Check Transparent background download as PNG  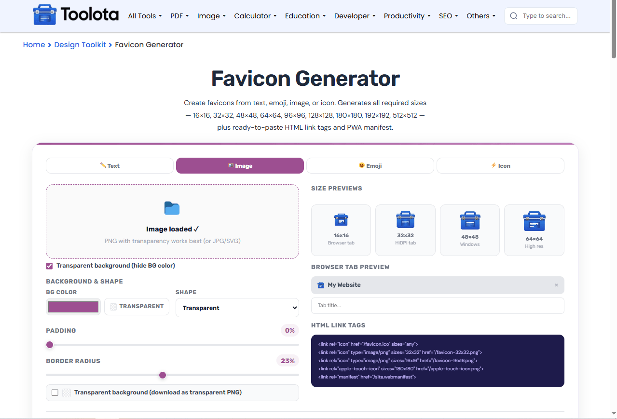(55, 392)
